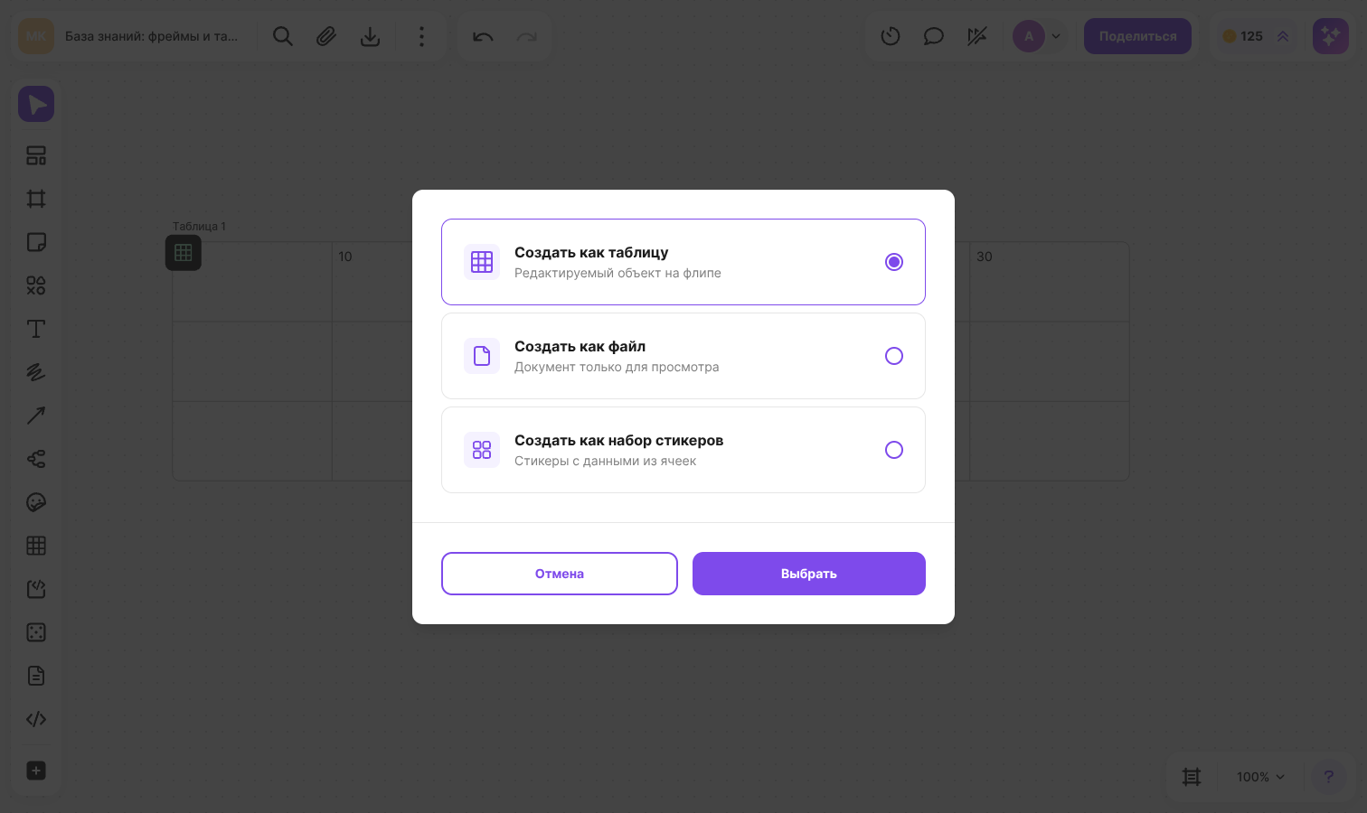
Task: Pick the "Создать как набор стикеров" radio option
Action: coord(893,450)
